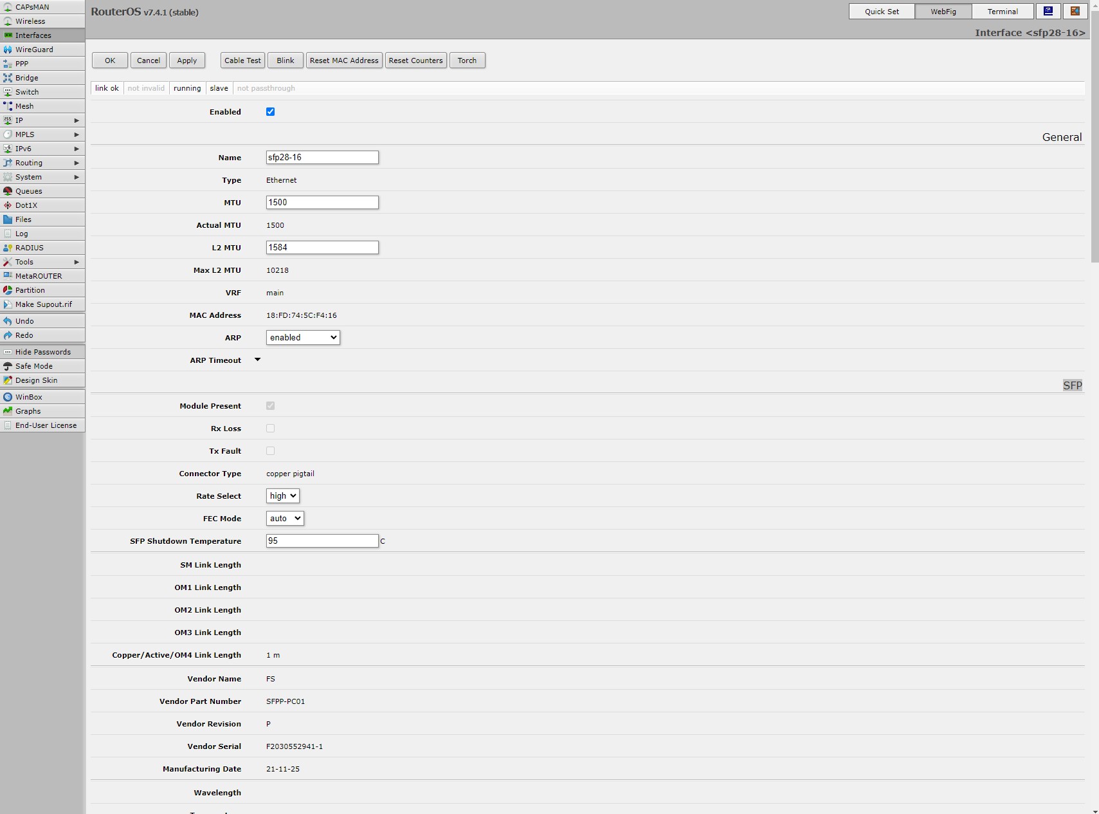
Task: Click the Partition pie icon
Action: (8, 290)
